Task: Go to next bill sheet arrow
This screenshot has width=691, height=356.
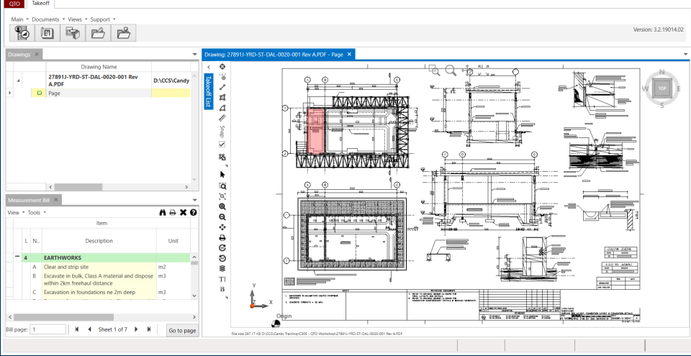Action: pyautogui.click(x=136, y=329)
